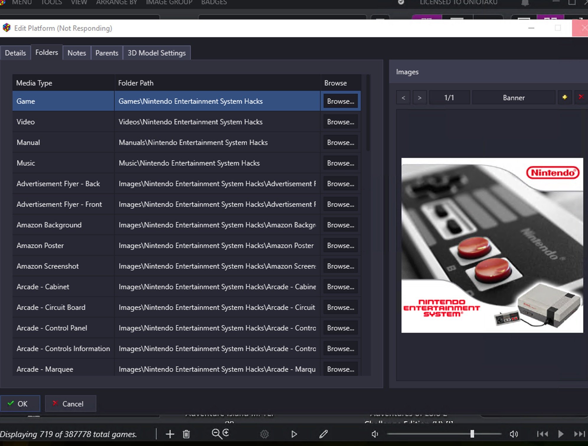Show next image with right arrow

419,98
